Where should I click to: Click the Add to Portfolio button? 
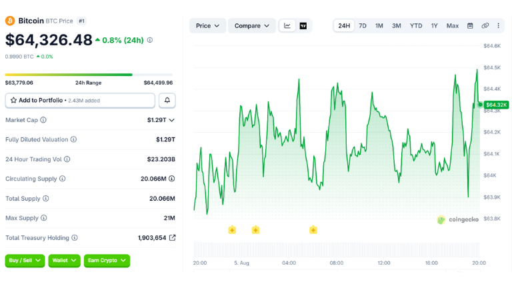80,100
